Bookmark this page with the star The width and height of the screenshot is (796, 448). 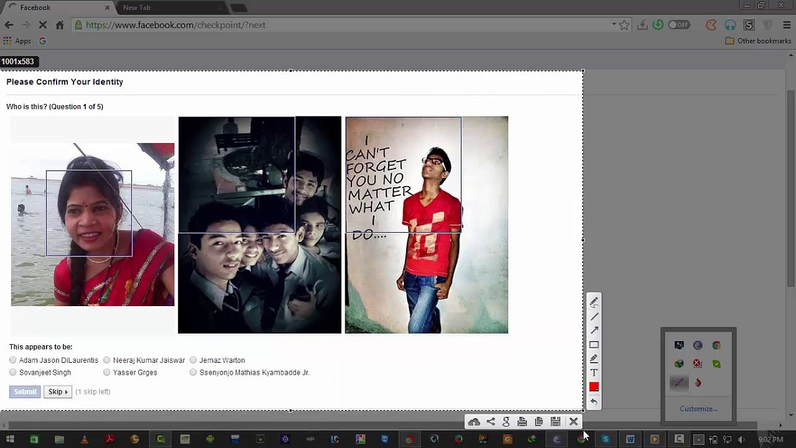(624, 25)
